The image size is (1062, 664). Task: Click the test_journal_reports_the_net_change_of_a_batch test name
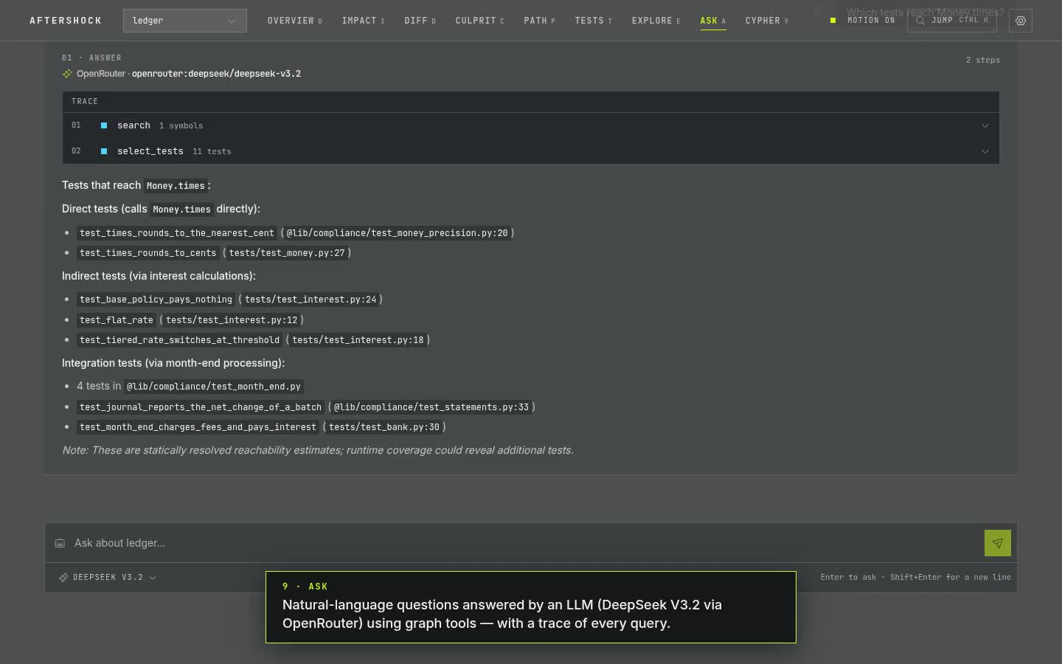point(201,407)
